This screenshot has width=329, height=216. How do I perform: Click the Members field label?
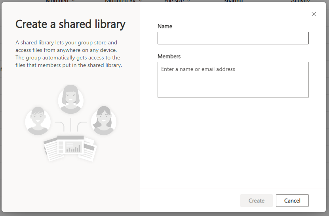pos(169,57)
